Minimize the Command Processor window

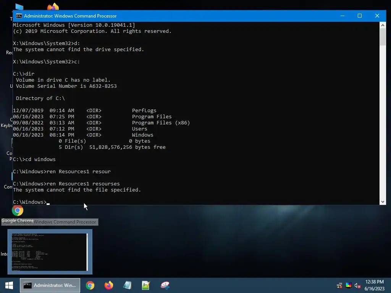pyautogui.click(x=343, y=16)
